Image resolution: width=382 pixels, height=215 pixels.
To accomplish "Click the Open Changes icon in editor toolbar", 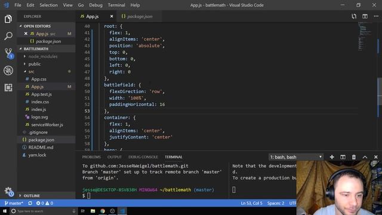I will click(354, 16).
